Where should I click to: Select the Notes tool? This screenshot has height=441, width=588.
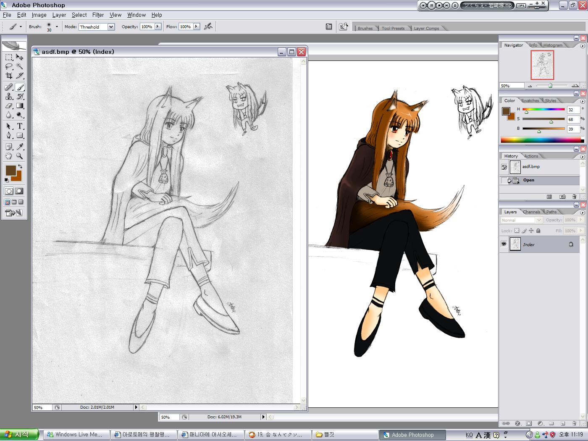coord(9,147)
